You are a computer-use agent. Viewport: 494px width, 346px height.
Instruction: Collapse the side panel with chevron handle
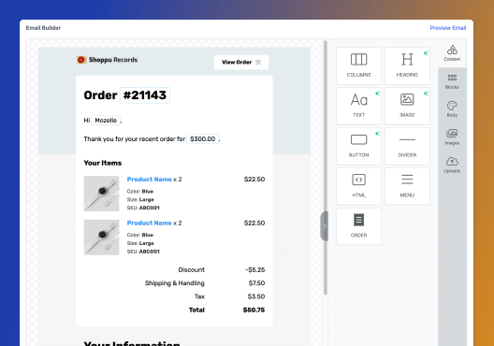click(324, 226)
